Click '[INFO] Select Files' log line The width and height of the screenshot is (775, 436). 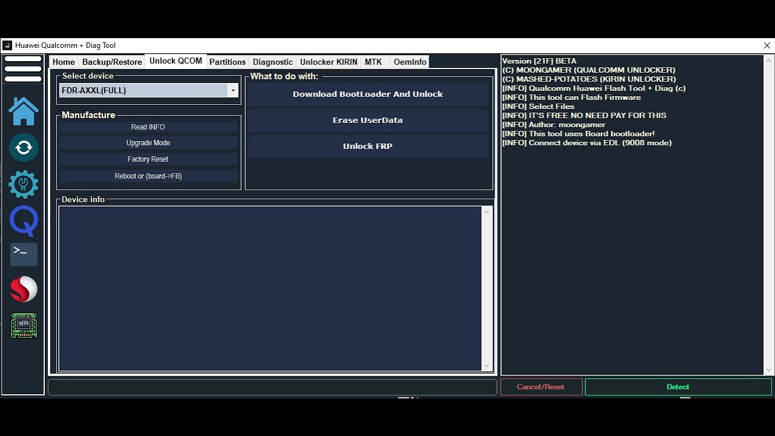[x=538, y=107]
